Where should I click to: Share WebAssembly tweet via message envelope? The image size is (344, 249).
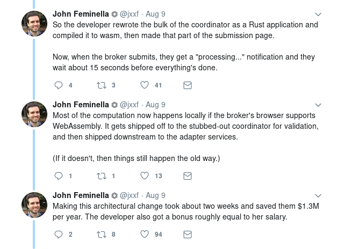click(x=188, y=175)
